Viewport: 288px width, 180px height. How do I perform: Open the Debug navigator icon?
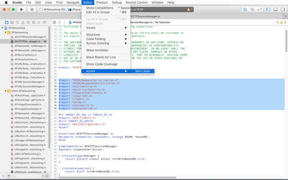tap(33, 22)
